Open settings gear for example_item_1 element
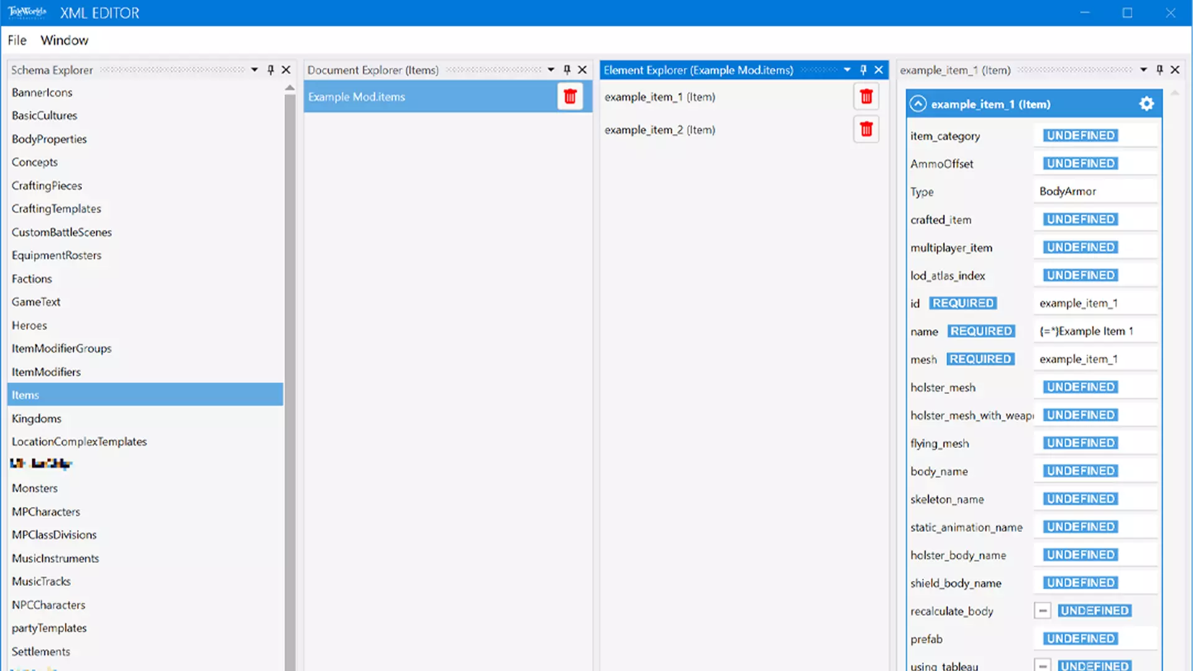Image resolution: width=1193 pixels, height=671 pixels. point(1146,104)
